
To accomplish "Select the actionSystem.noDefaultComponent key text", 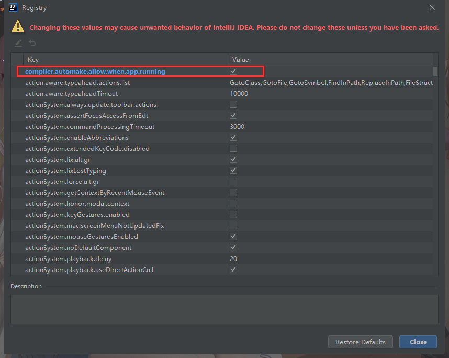I will pos(78,247).
